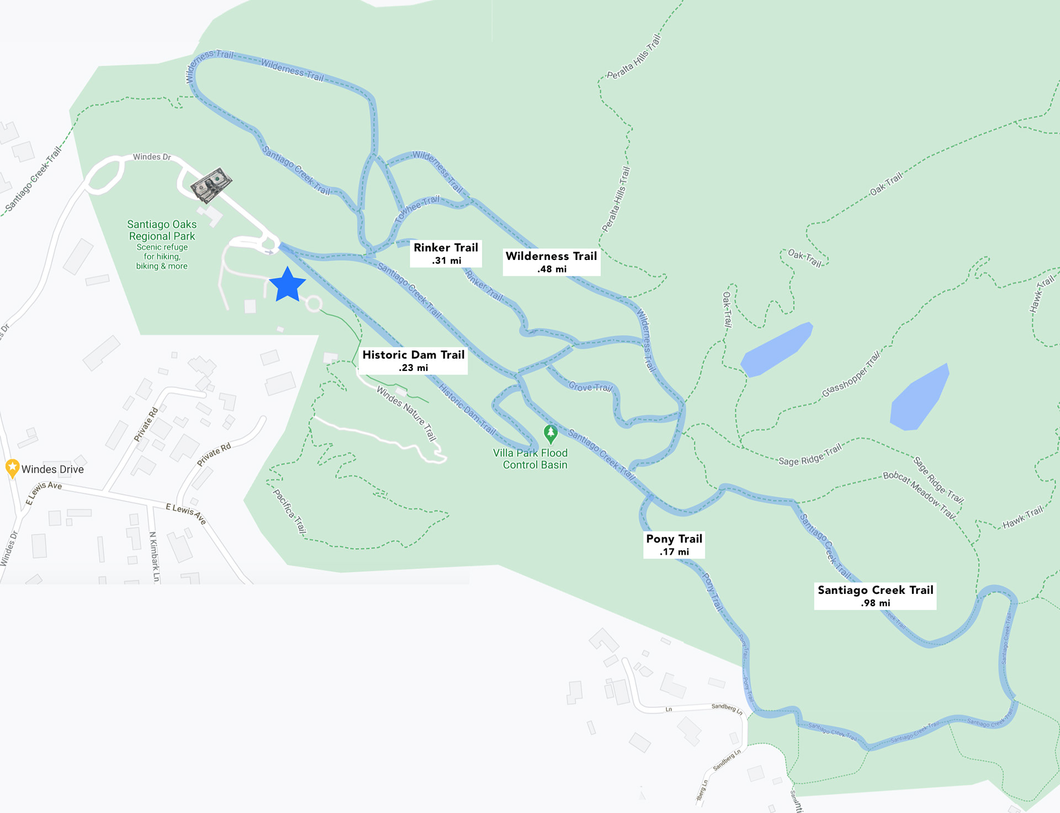The height and width of the screenshot is (813, 1060).
Task: Click the roundabout circle near the star
Action: tap(314, 304)
